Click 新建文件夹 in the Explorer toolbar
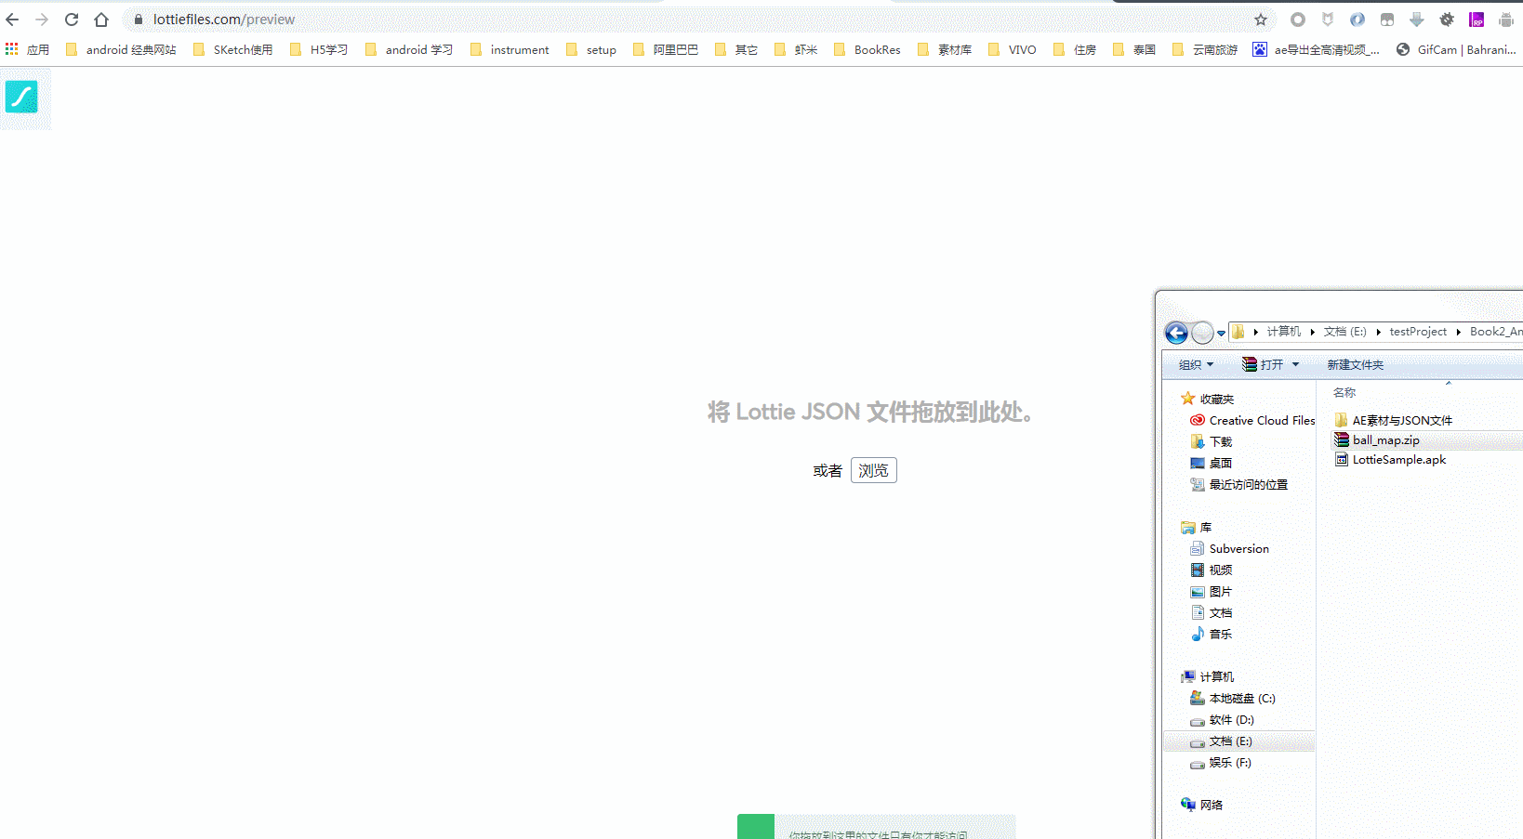Viewport: 1523px width, 839px height. (x=1355, y=364)
